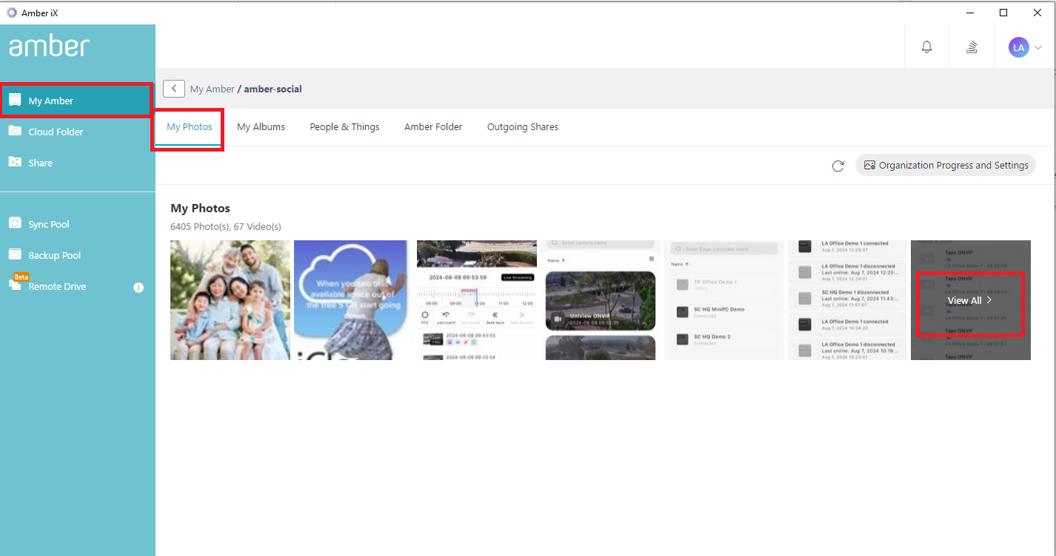Open the Edge controller list thumbnail
Image resolution: width=1056 pixels, height=556 pixels.
(x=724, y=300)
